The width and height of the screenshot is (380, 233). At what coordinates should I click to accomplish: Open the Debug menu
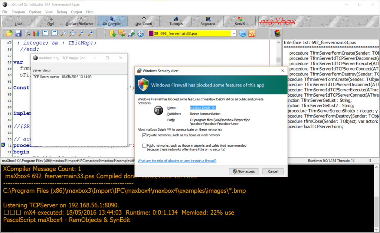point(62,12)
